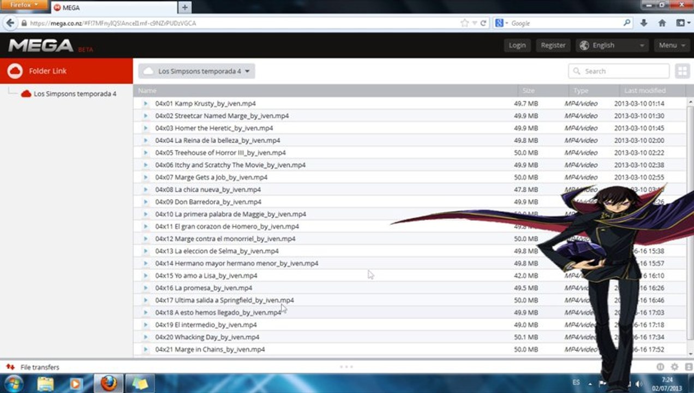Open Firefox downloads arrow icon

(644, 23)
